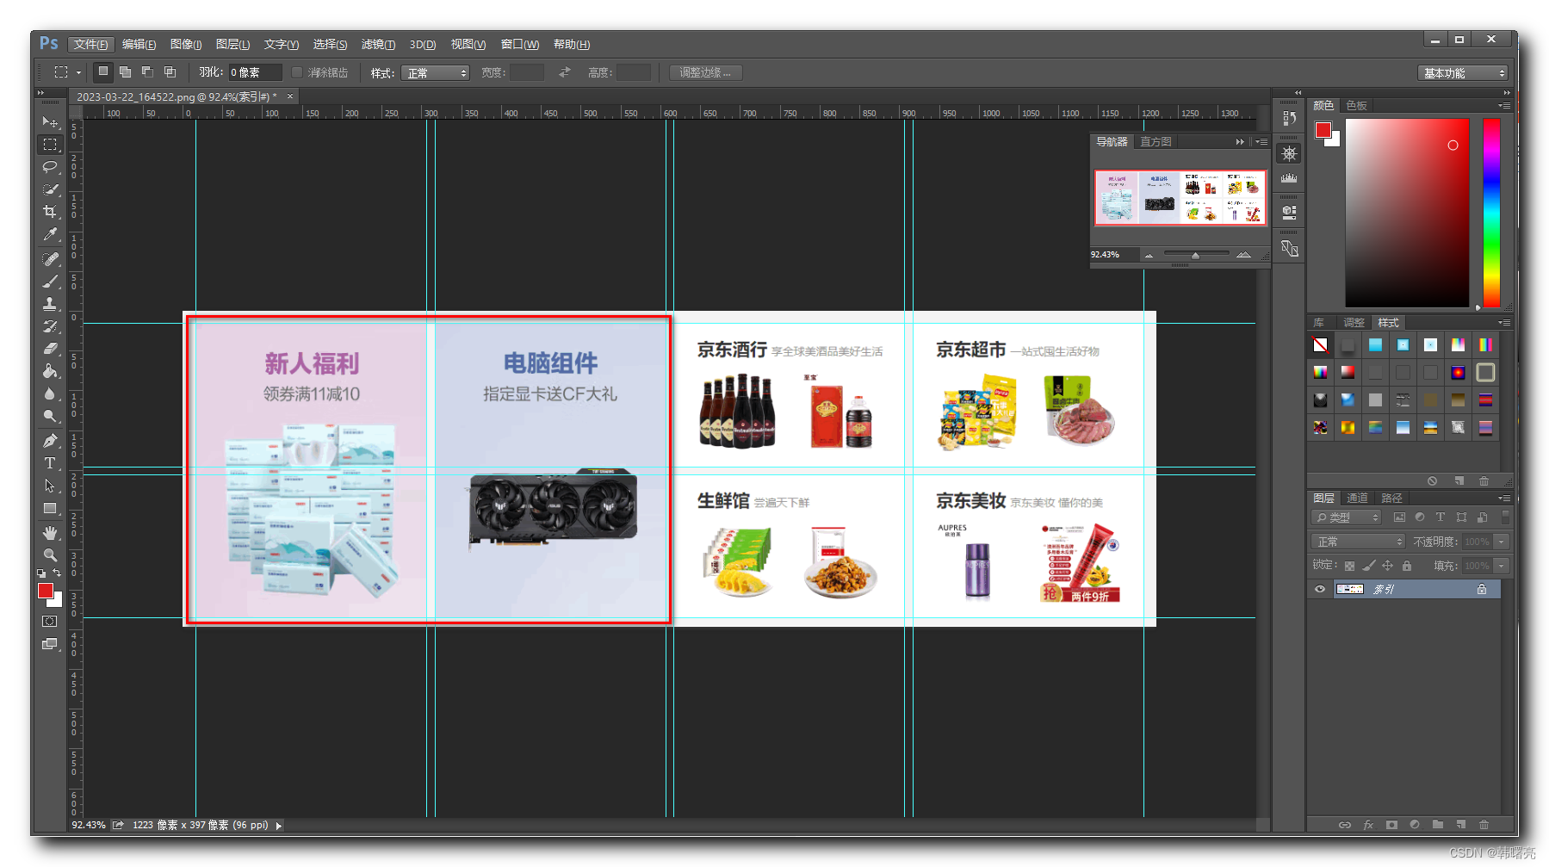This screenshot has width=1549, height=867.
Task: Enable the 消除锯齿 anti-alias checkbox
Action: point(298,72)
